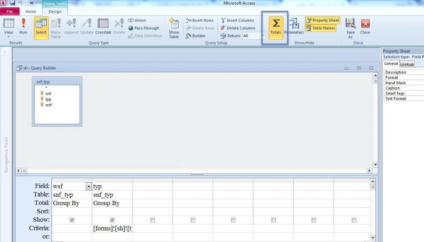424x242 pixels.
Task: Check Show box in fourth grid column
Action: 193,220
